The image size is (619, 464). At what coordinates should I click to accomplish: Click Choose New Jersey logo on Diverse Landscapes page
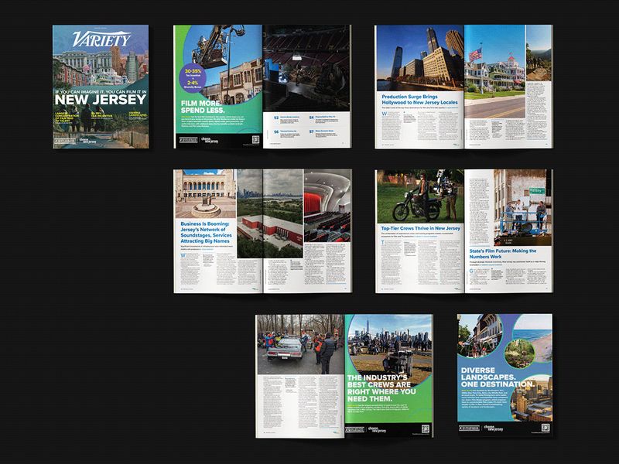point(494,428)
